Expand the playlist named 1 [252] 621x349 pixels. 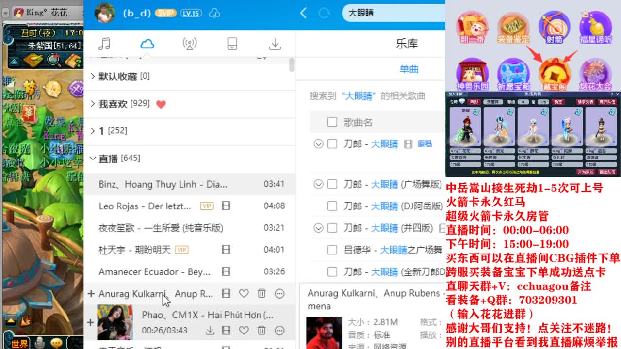(x=92, y=130)
